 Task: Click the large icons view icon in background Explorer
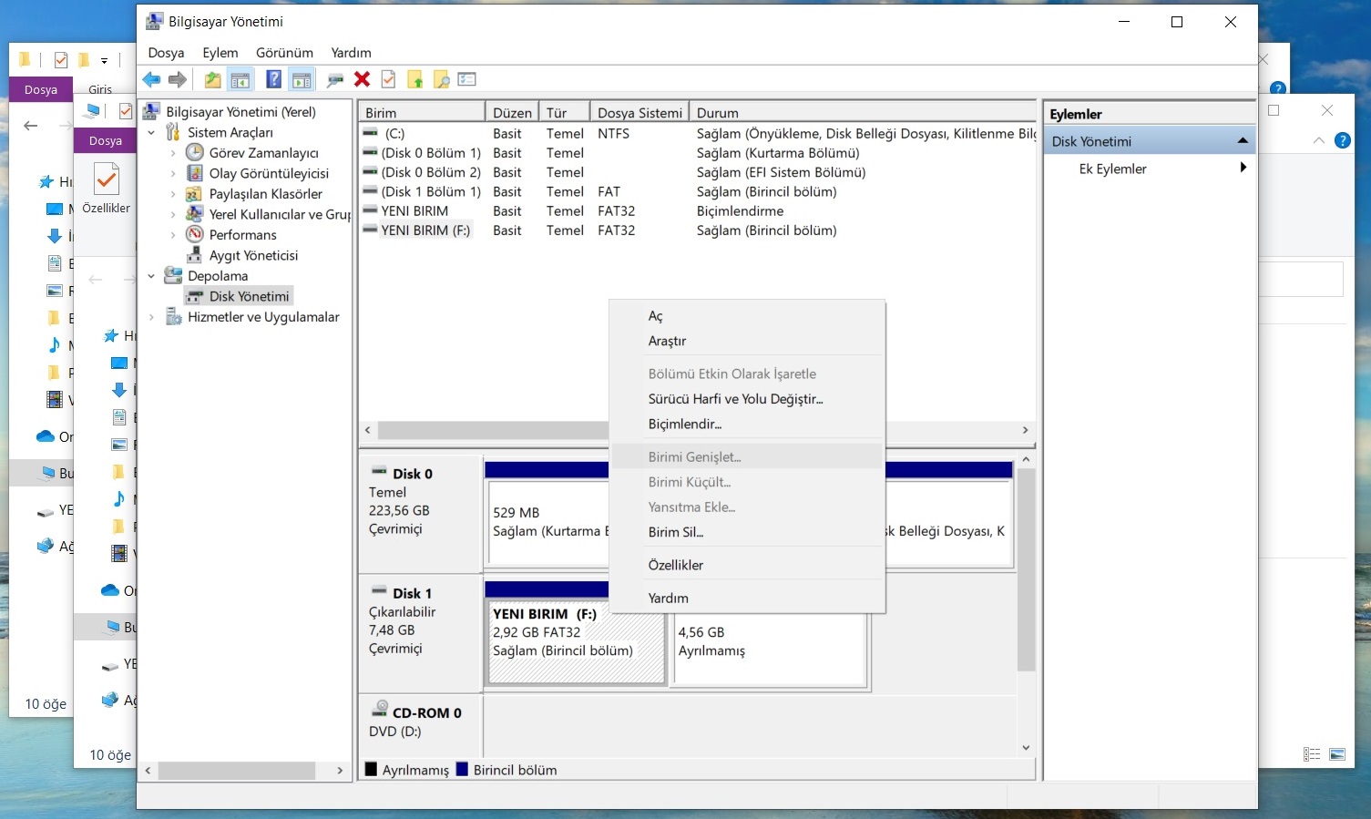1337,754
